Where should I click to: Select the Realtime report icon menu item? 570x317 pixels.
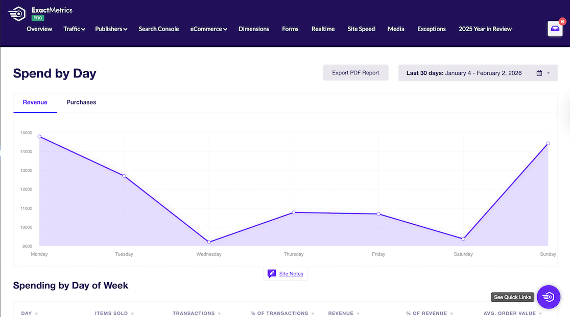tap(323, 29)
